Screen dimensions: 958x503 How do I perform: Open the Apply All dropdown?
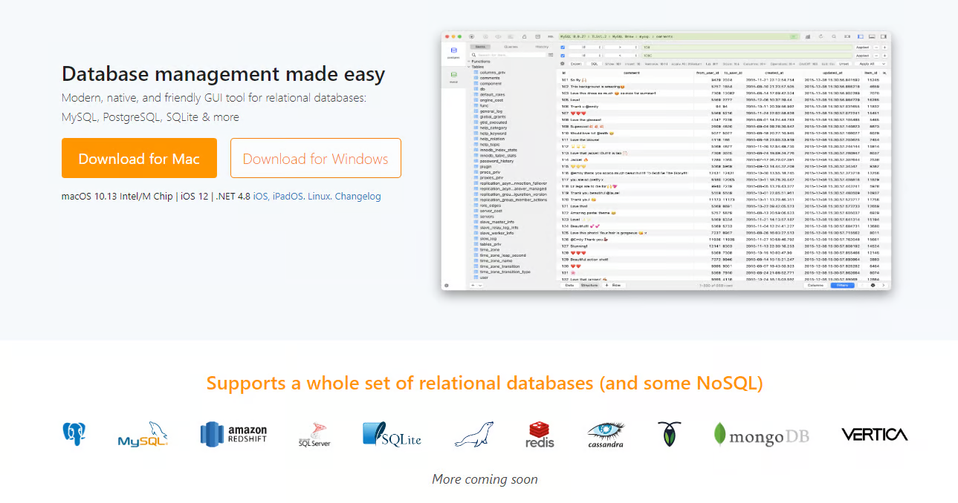(x=873, y=64)
